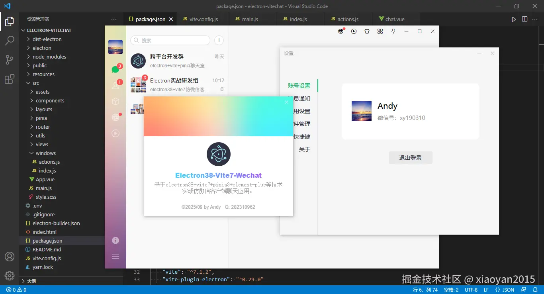This screenshot has width=544, height=294.
Task: Open the Extensions view in VS Code
Action: coord(10,79)
